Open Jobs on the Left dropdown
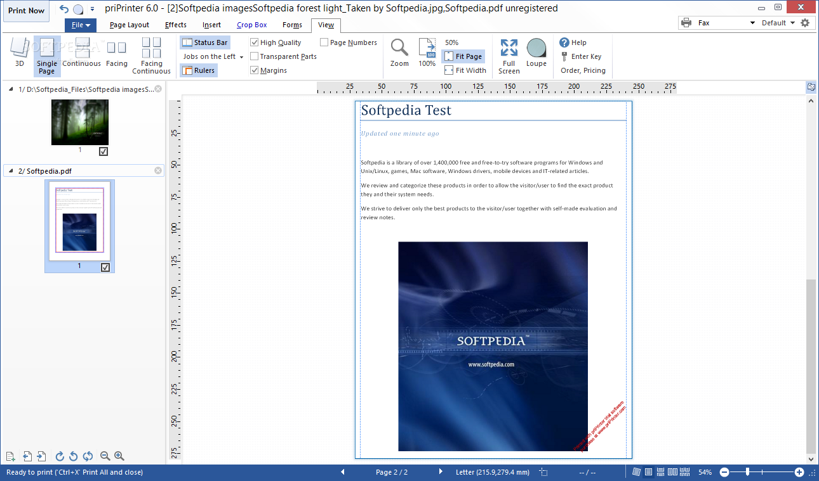 (x=213, y=56)
